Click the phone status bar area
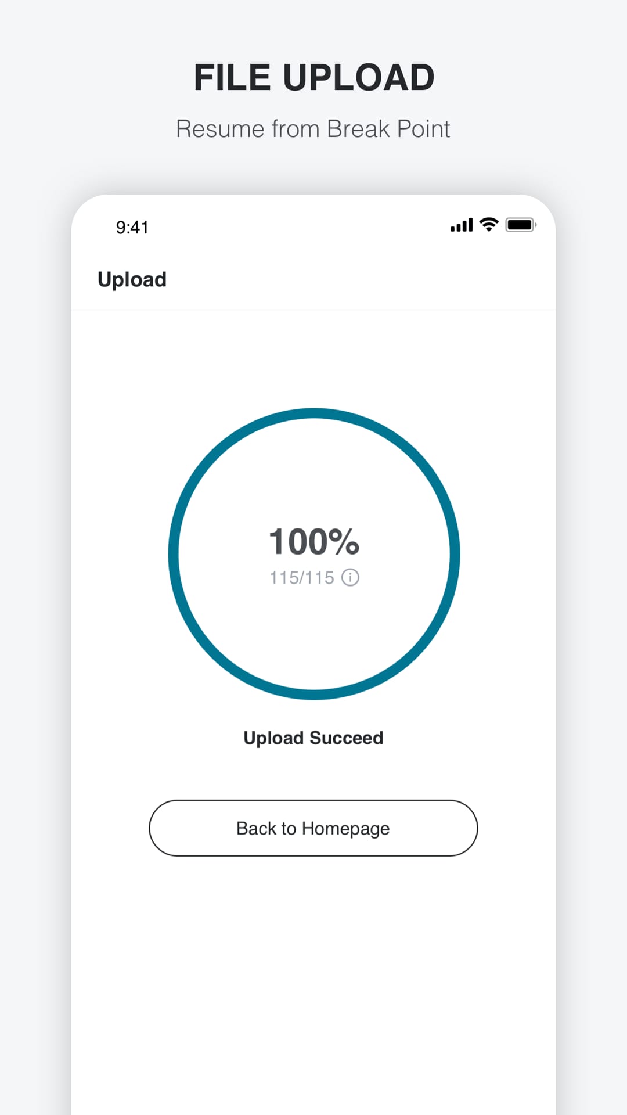 pyautogui.click(x=313, y=226)
